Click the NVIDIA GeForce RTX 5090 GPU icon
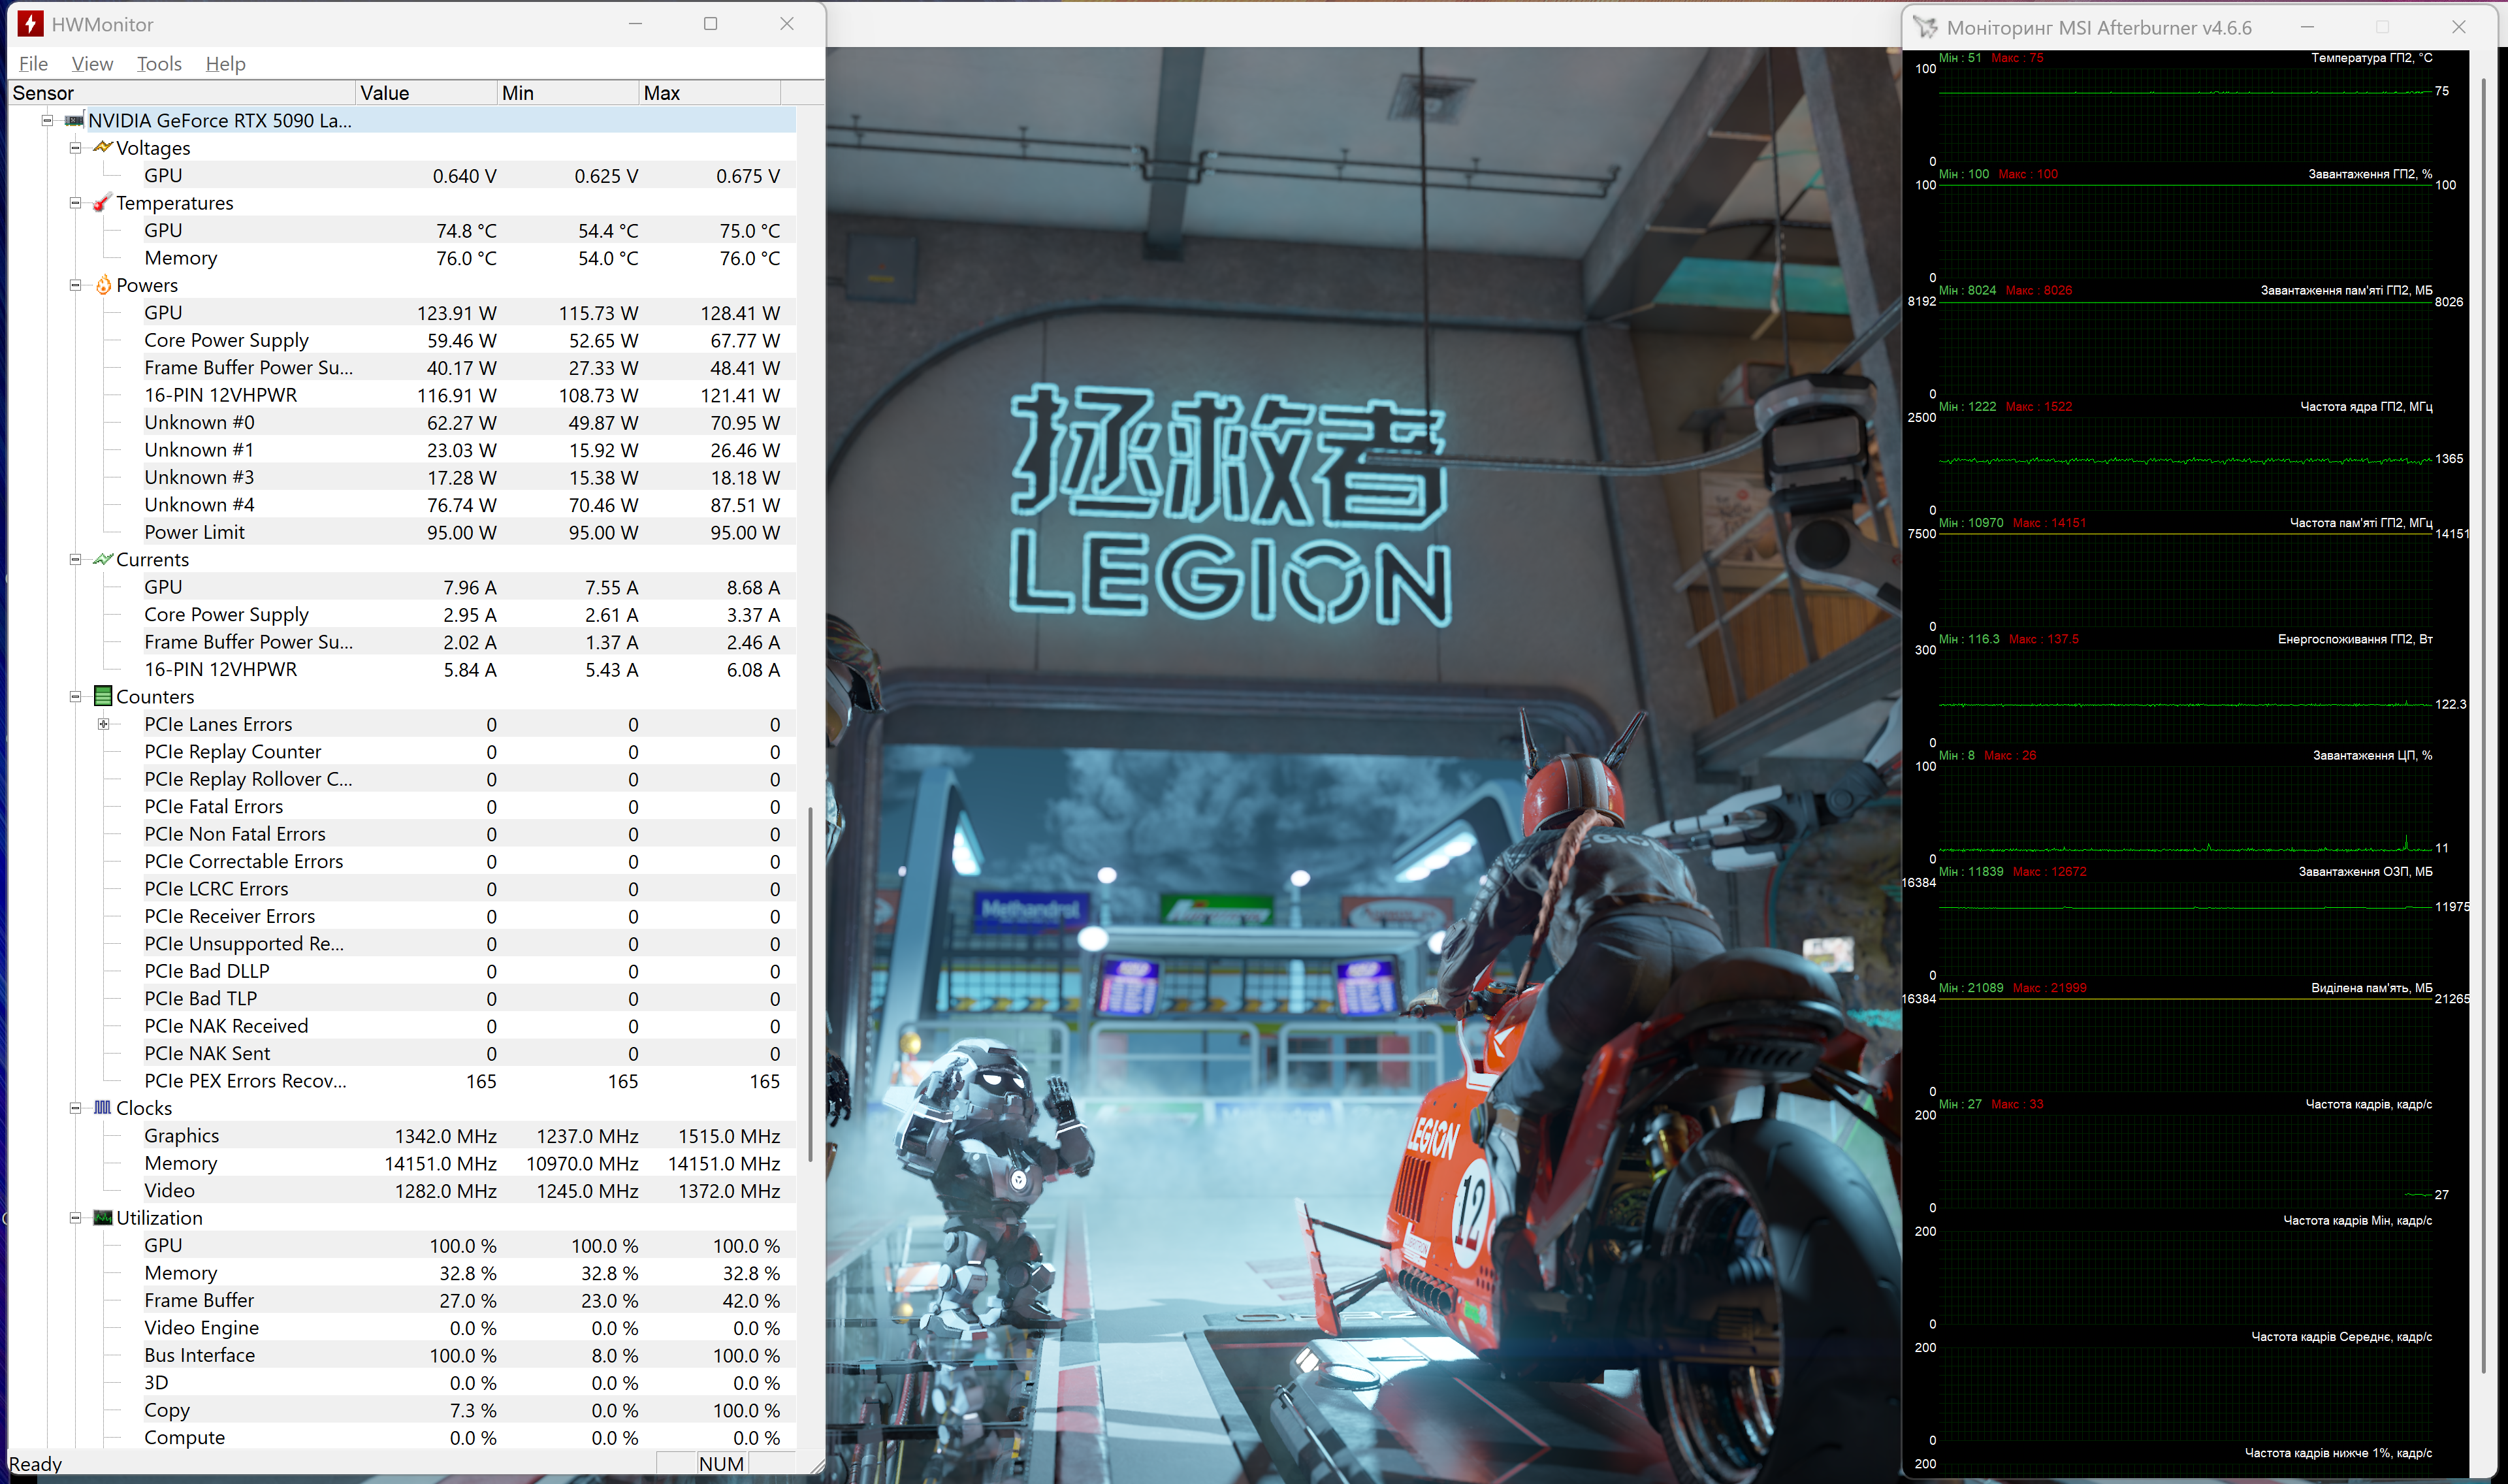Screen dimensions: 2508x1484 (x=74, y=121)
